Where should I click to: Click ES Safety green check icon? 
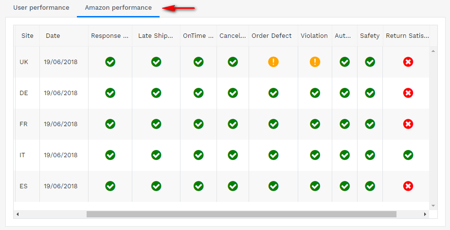(370, 186)
